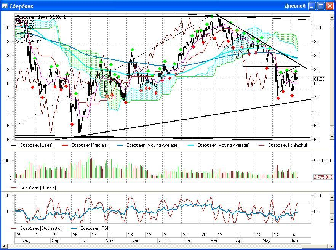The image size is (336, 250).
Task: Click the 2012 year label on date axis
Action: coord(163,240)
